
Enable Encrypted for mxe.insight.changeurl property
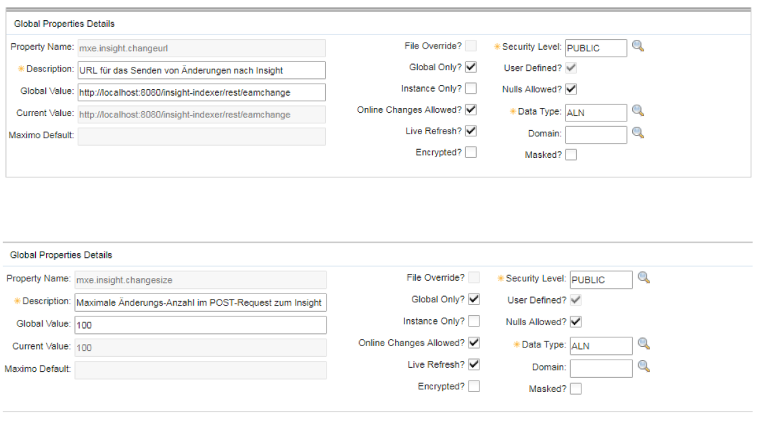tap(471, 152)
